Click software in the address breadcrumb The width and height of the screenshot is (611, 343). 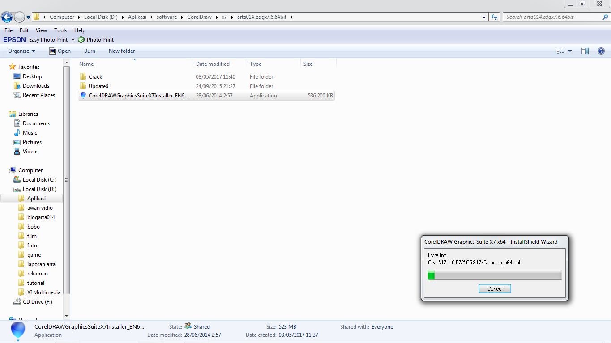[x=167, y=17]
